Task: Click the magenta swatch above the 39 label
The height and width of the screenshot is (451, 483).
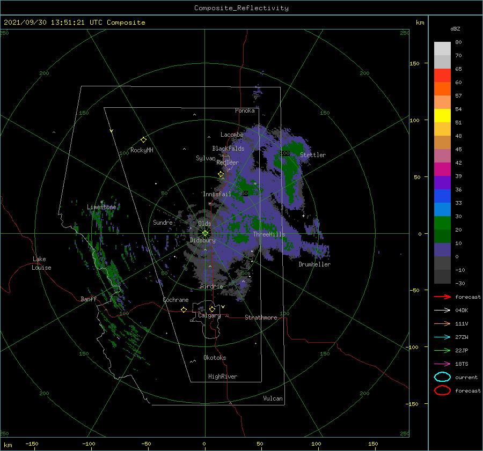Action: click(442, 169)
